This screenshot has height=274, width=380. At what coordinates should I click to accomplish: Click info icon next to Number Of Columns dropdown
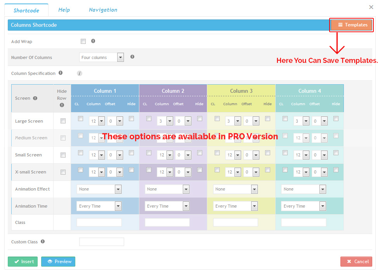tap(132, 57)
